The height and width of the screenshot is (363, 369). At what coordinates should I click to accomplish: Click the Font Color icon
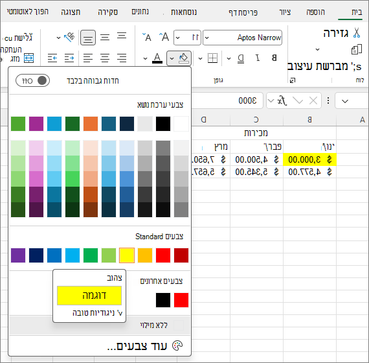(157, 58)
